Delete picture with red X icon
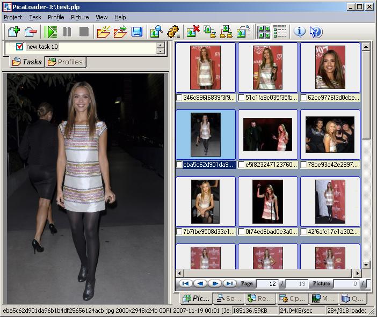The image size is (377, 317). pyautogui.click(x=193, y=32)
